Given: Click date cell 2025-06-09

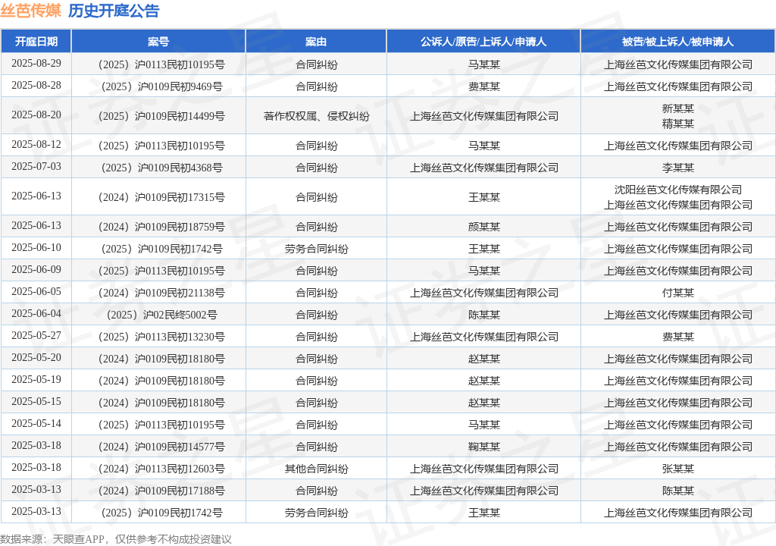Looking at the screenshot, I should click(36, 269).
